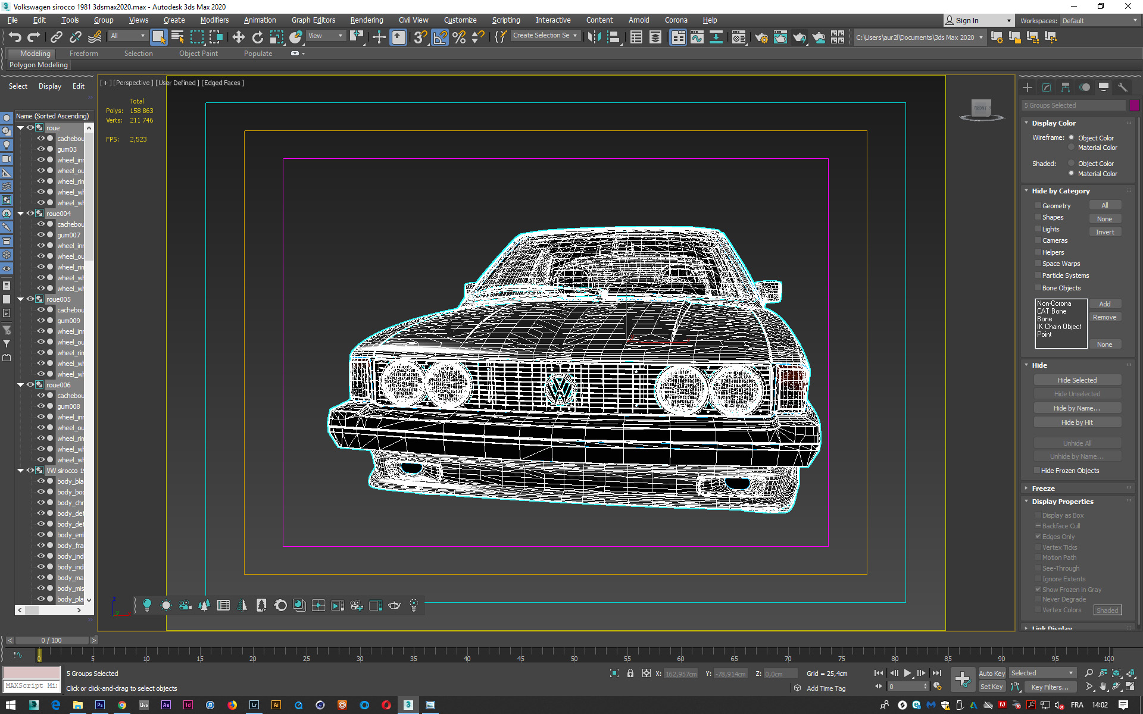Click the Play Animation button
The width and height of the screenshot is (1143, 714).
tap(907, 673)
